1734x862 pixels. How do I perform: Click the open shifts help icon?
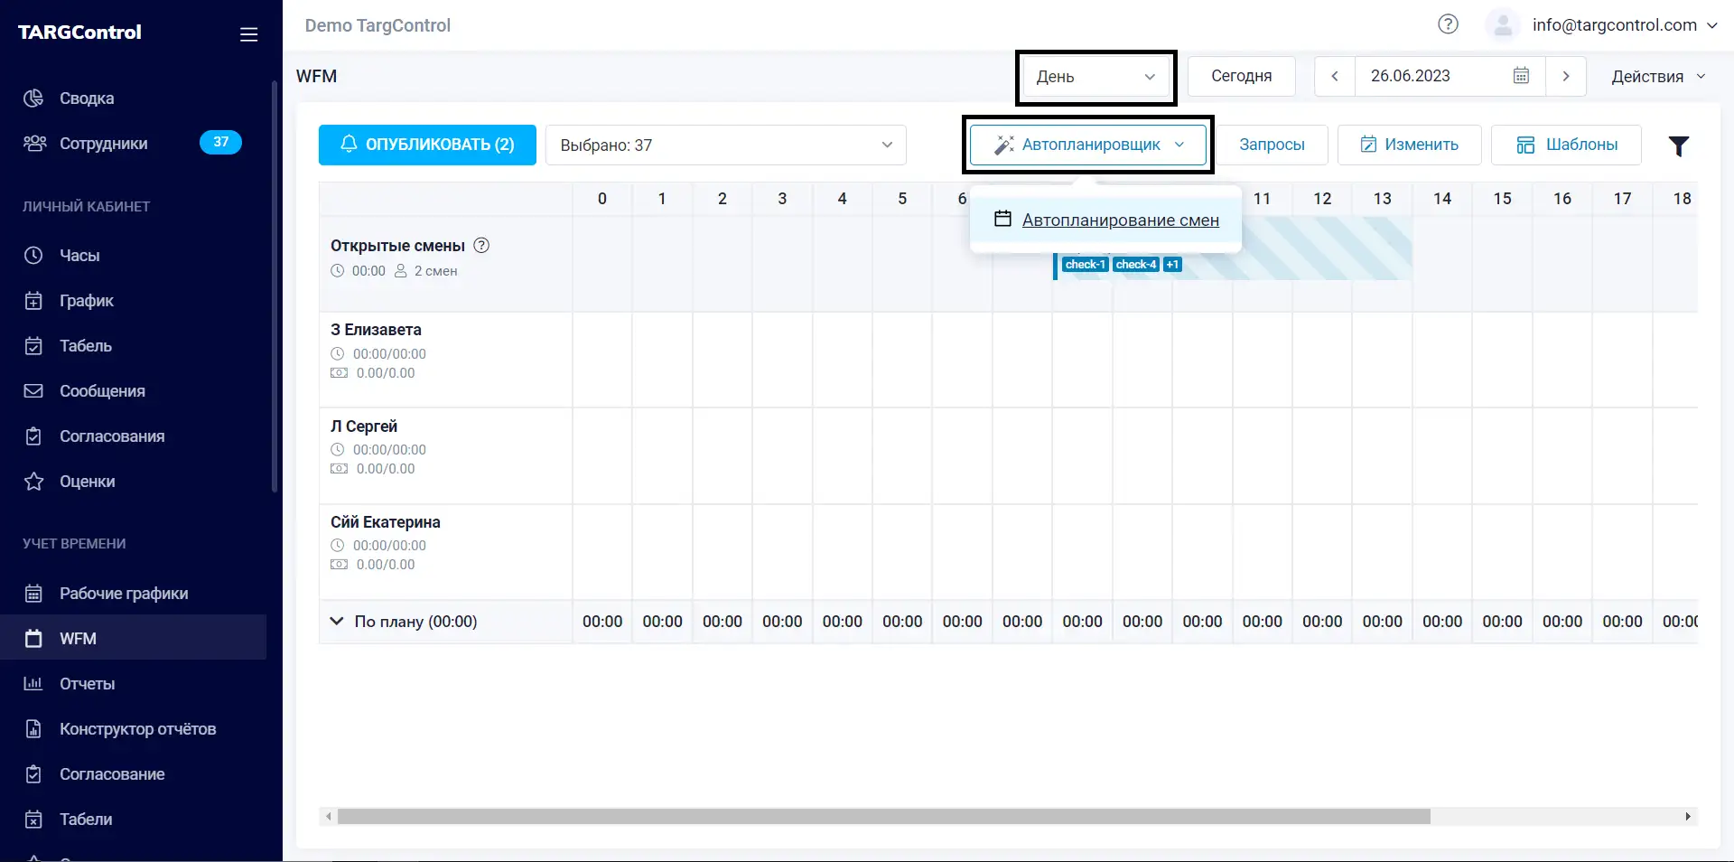click(x=481, y=245)
